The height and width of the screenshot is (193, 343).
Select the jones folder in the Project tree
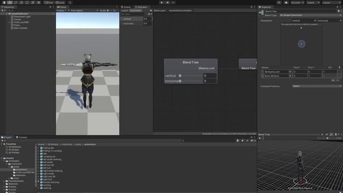pyautogui.click(x=15, y=179)
